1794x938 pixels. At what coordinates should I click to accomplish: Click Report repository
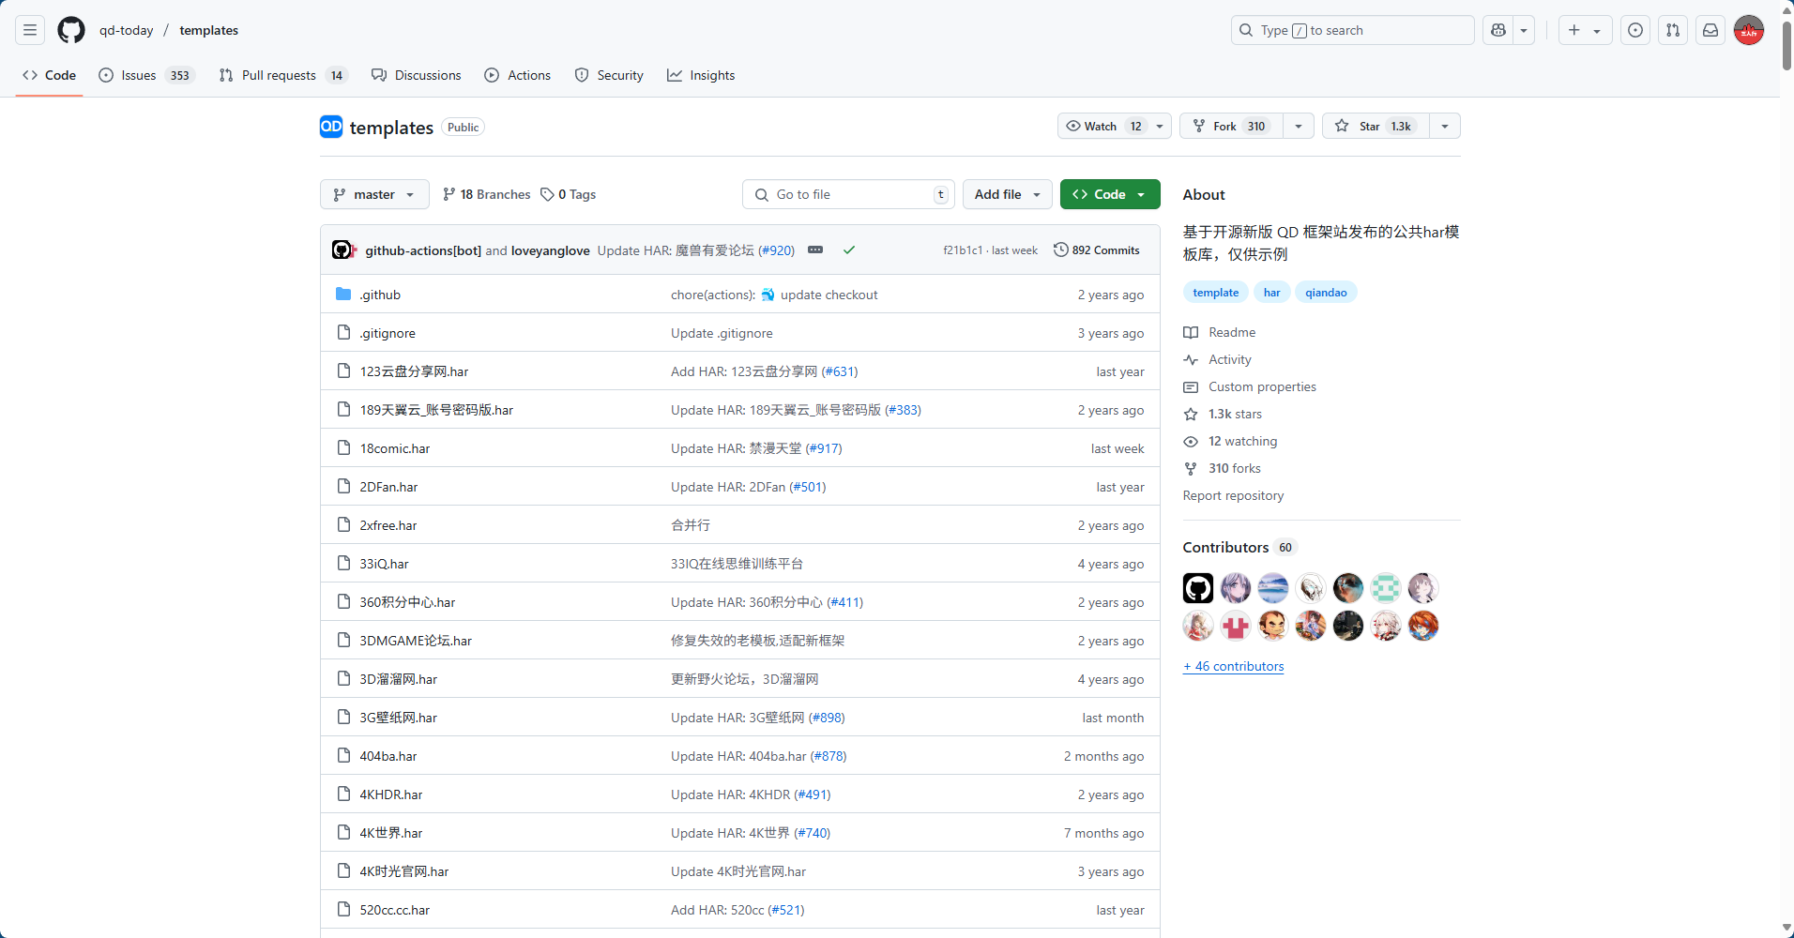tap(1233, 495)
